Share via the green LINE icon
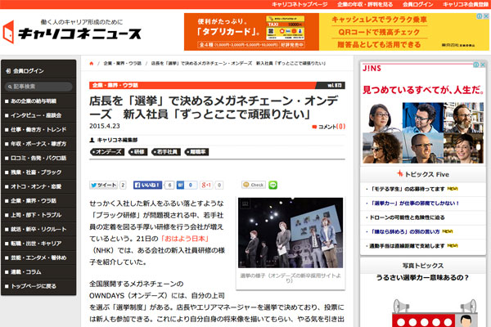The width and height of the screenshot is (491, 327). point(273,185)
